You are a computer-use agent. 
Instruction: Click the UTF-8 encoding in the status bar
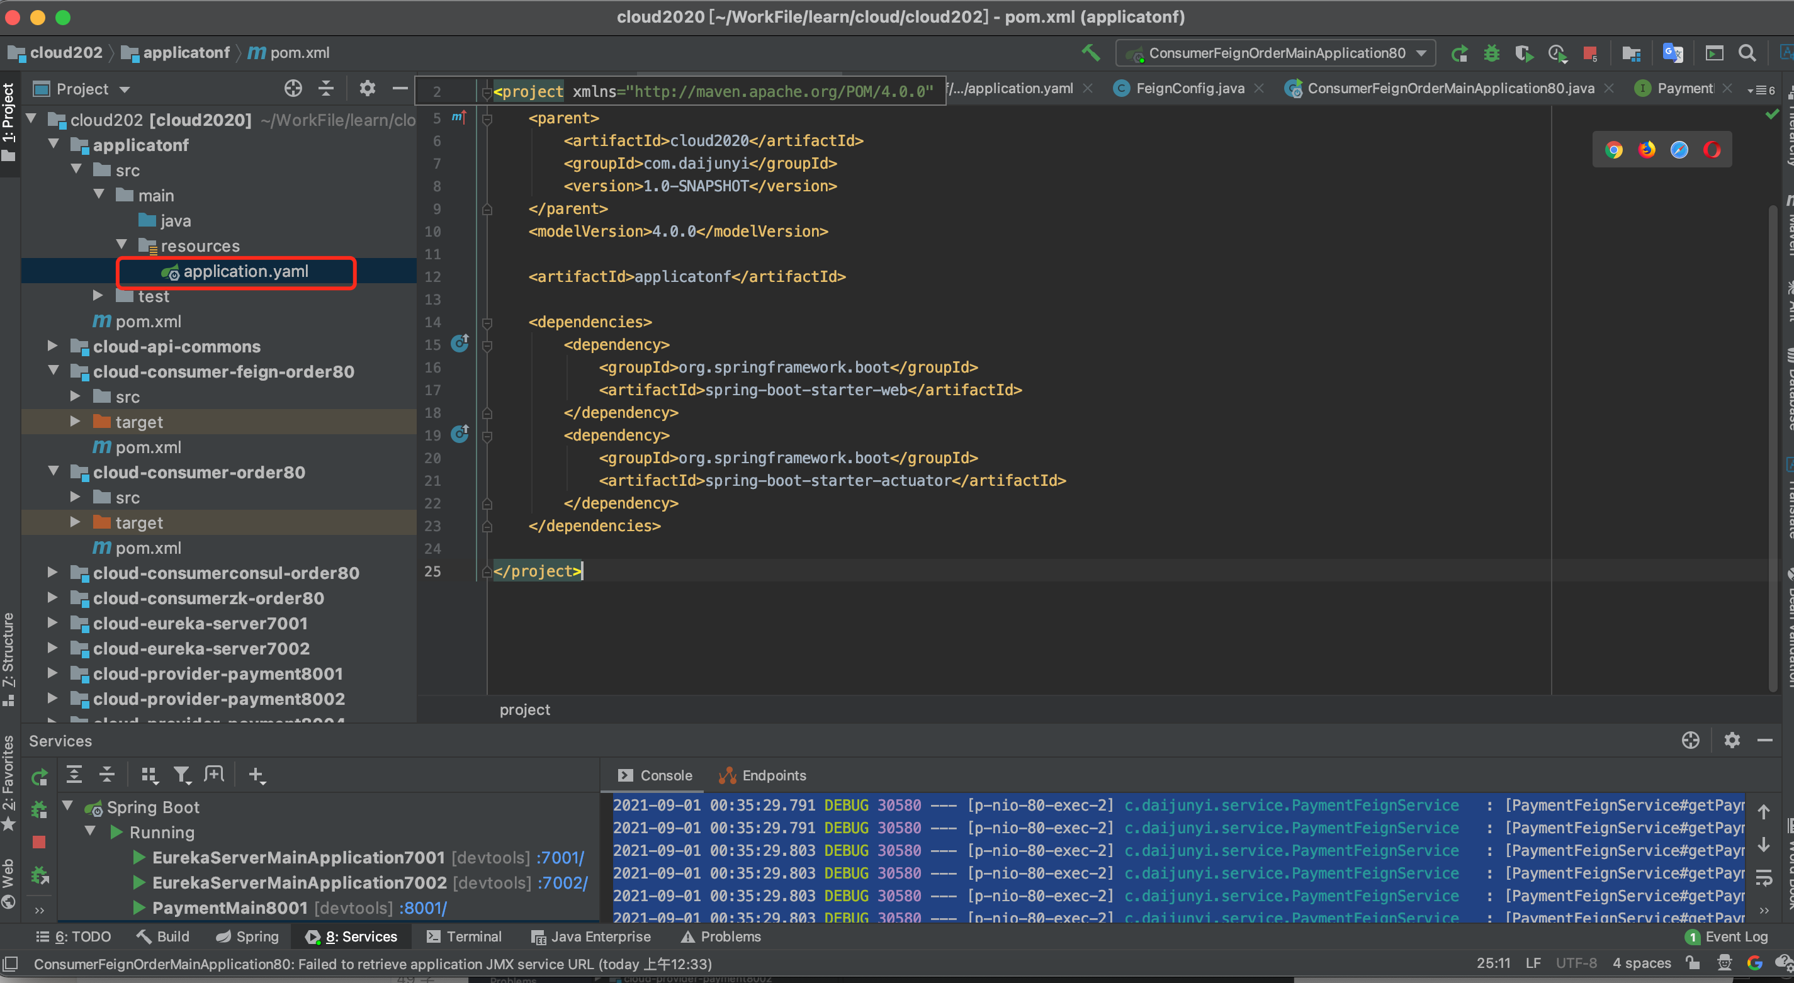1576,963
